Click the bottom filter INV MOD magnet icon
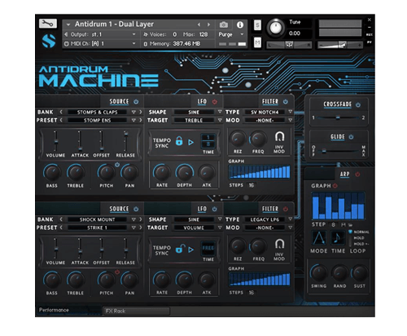This screenshot has height=336, width=407. point(279,244)
